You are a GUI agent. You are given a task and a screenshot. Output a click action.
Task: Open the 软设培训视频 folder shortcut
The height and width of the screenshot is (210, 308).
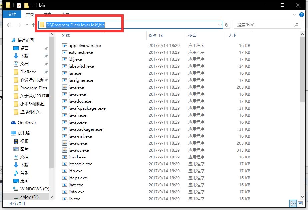pyautogui.click(x=32, y=80)
